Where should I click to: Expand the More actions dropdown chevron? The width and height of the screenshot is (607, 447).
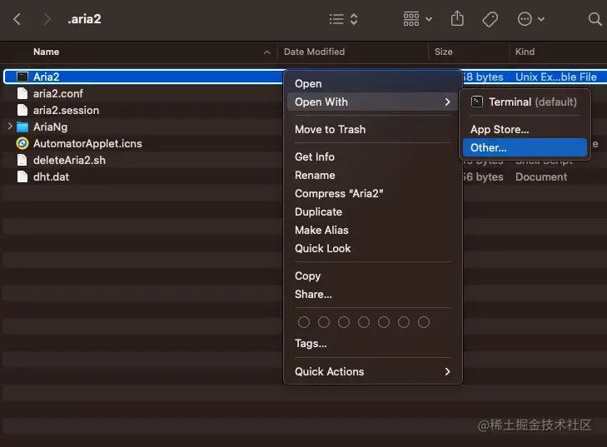tap(541, 19)
